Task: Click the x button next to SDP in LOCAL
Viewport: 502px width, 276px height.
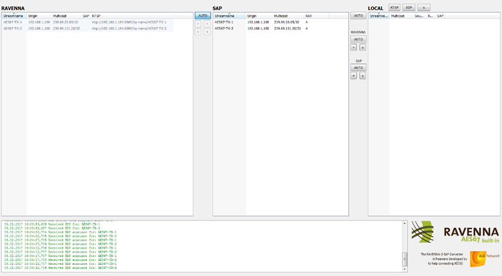Action: (x=423, y=8)
